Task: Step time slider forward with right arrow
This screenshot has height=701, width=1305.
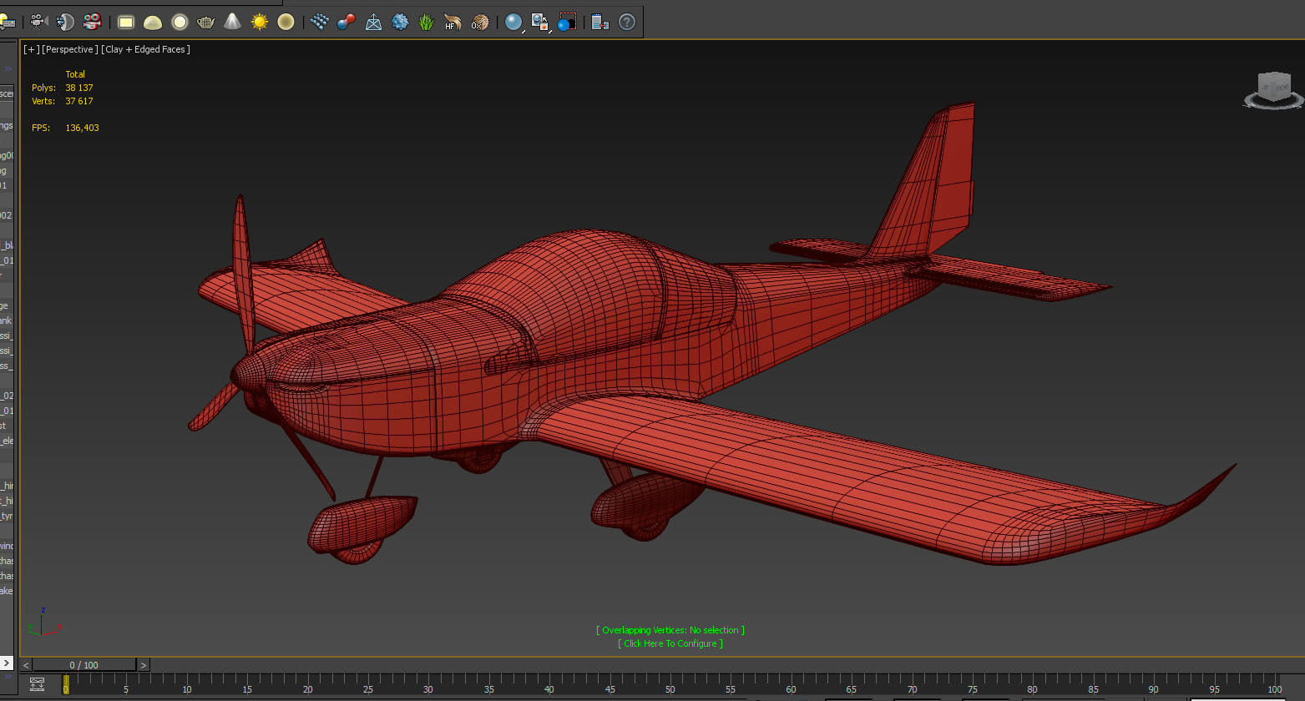Action: pyautogui.click(x=144, y=665)
